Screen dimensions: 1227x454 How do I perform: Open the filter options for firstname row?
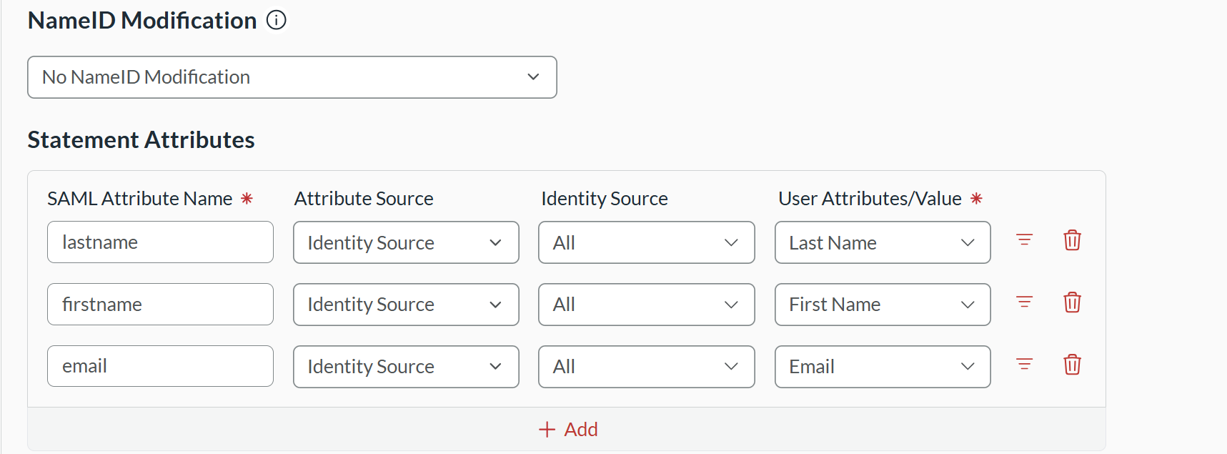pyautogui.click(x=1024, y=302)
